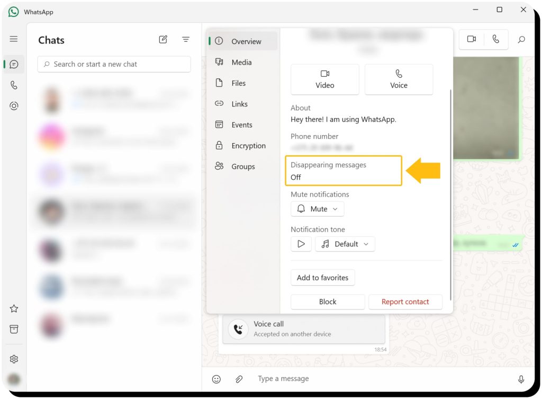The width and height of the screenshot is (542, 399).
Task: Click Report contact
Action: (405, 302)
